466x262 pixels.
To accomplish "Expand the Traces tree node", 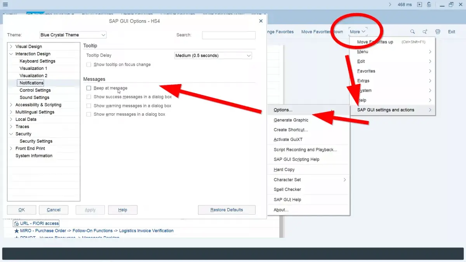I will (11, 127).
